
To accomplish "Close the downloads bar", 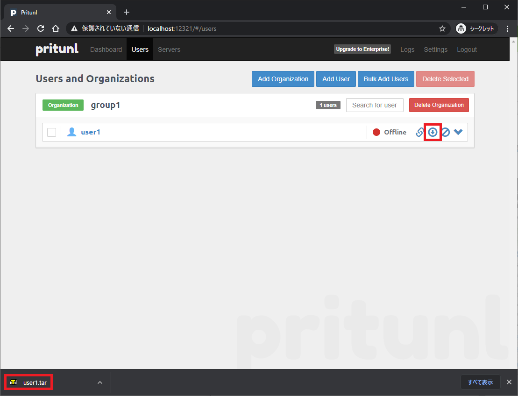I will pos(509,382).
